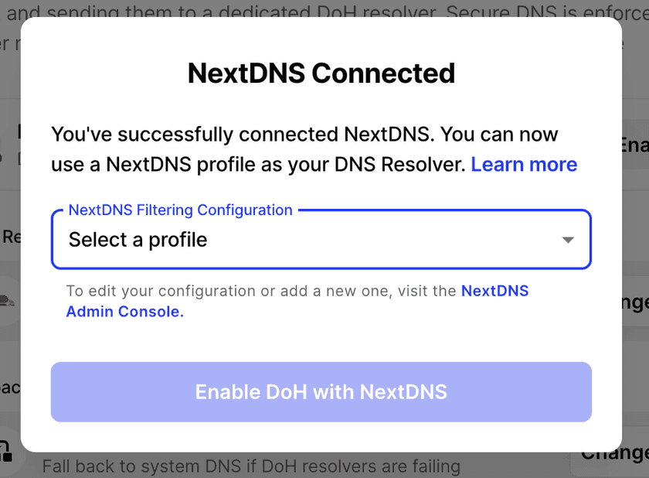The width and height of the screenshot is (649, 478).
Task: Click the dimmed backdrop below the dialog's left corner
Action: point(11,467)
